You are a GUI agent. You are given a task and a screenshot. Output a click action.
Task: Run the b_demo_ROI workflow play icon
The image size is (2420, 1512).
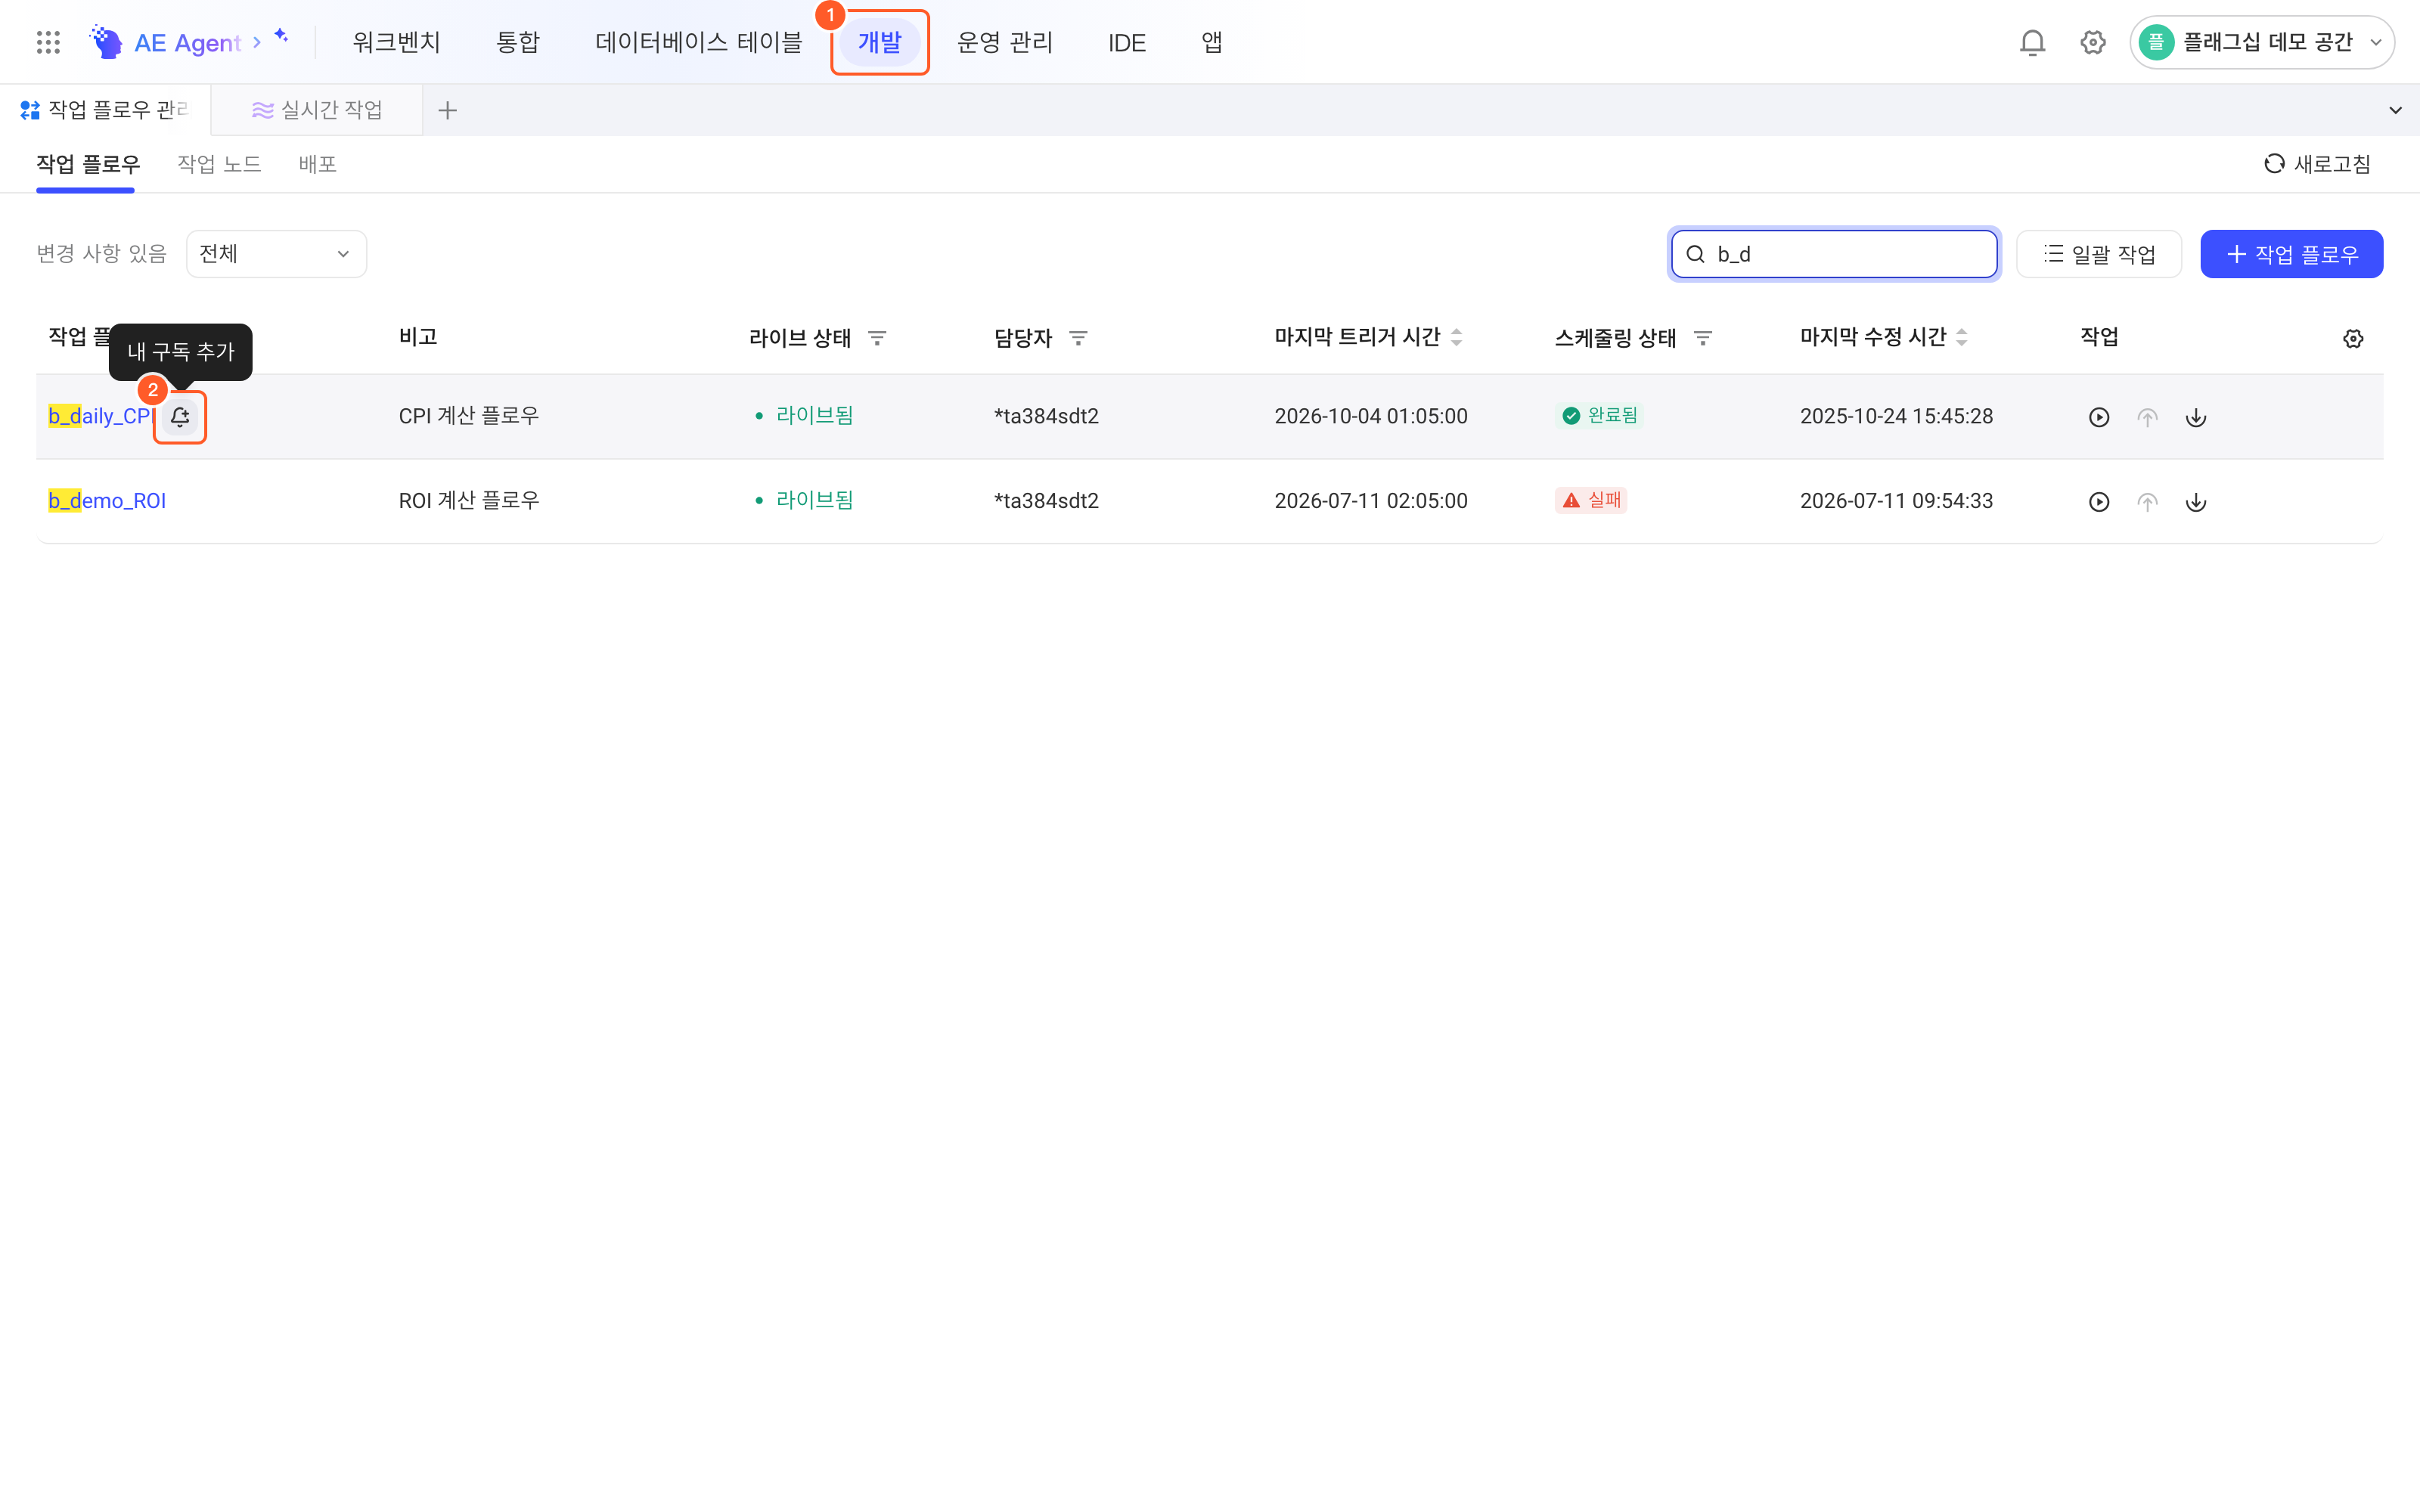(x=2099, y=502)
